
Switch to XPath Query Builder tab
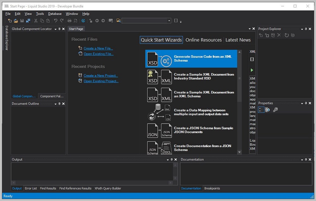108,188
